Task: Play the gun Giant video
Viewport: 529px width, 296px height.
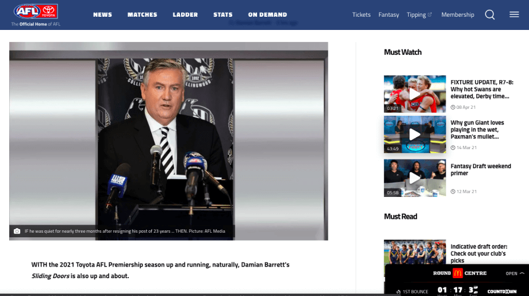Action: point(415,134)
